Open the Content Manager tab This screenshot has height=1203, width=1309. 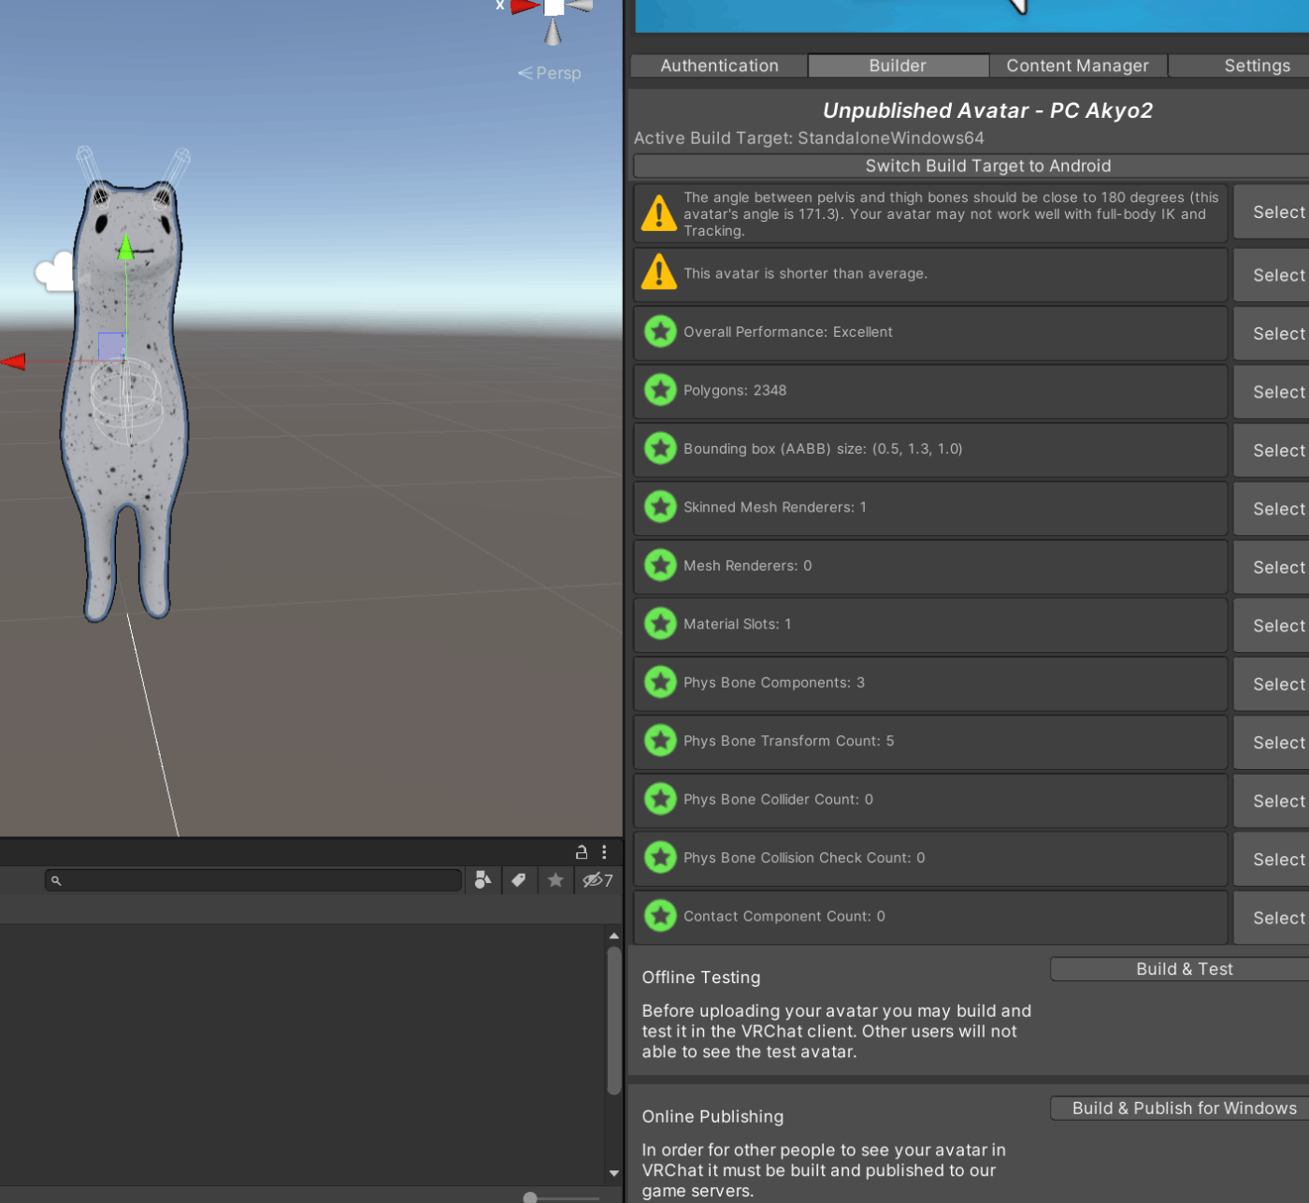click(x=1077, y=65)
